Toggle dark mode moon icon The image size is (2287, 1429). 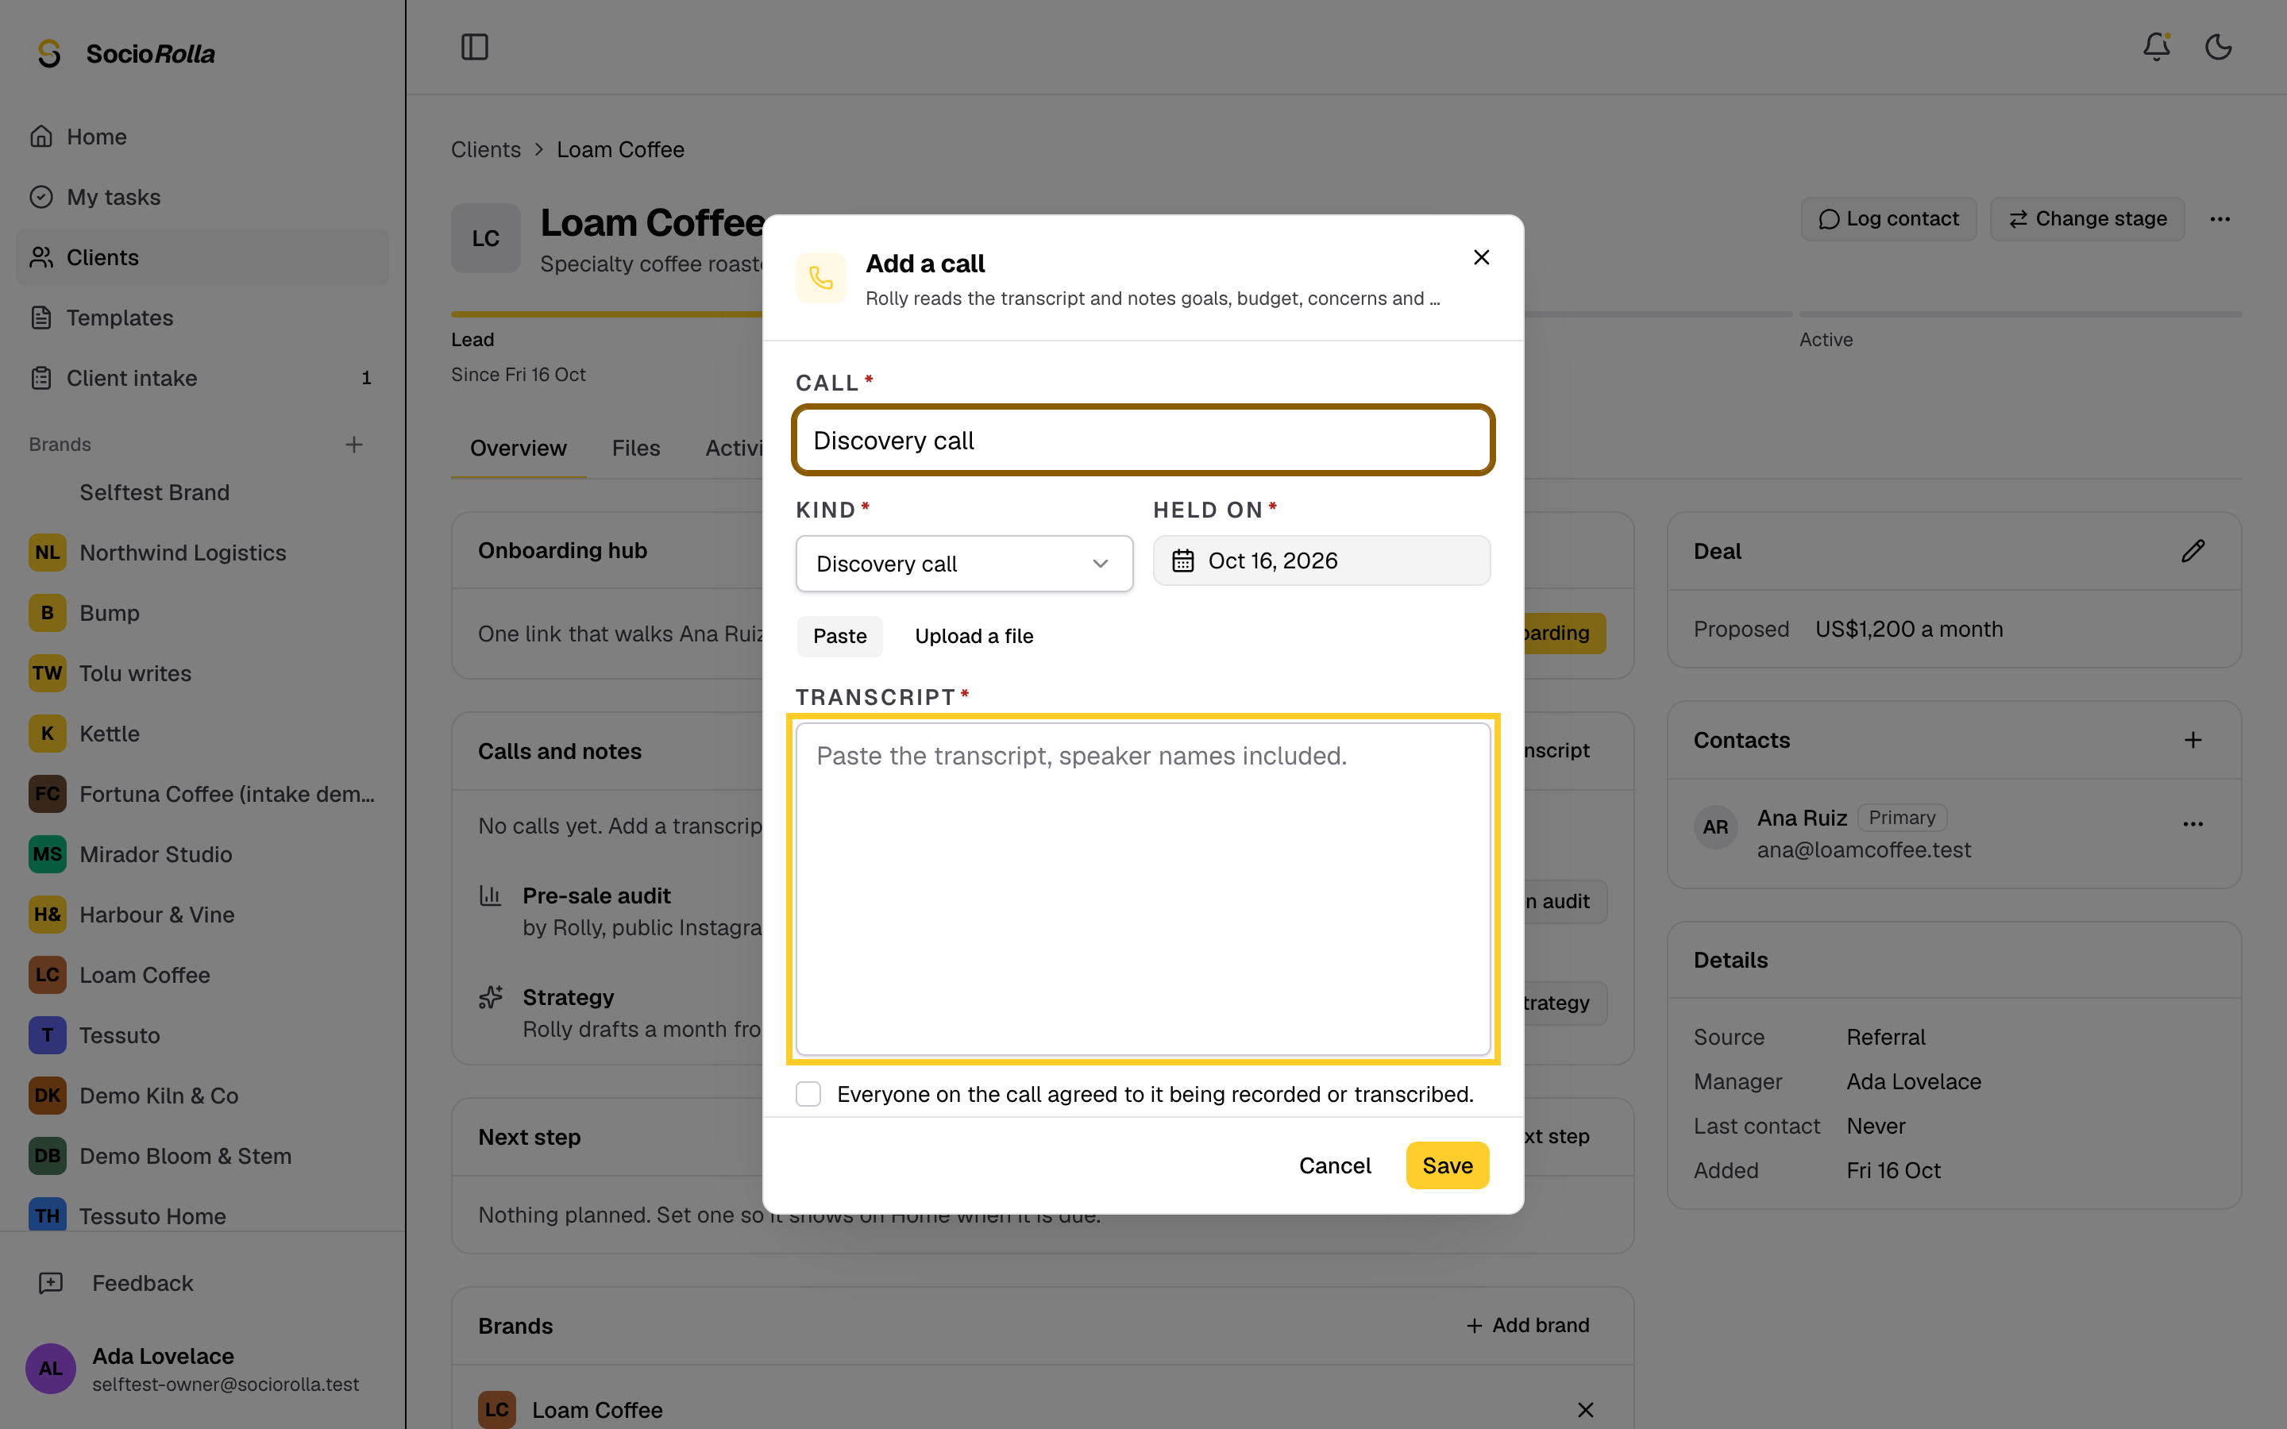[x=2218, y=48]
